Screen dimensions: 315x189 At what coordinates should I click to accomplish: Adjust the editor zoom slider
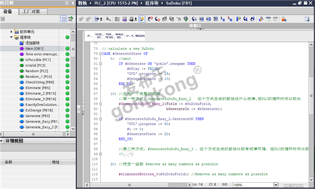[x=290, y=185]
